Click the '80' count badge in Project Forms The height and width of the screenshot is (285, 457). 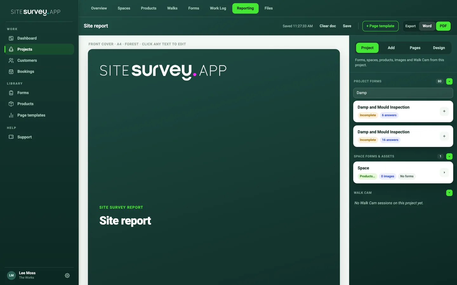[x=440, y=81]
